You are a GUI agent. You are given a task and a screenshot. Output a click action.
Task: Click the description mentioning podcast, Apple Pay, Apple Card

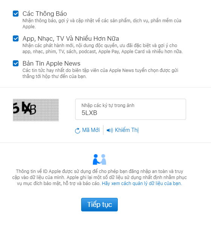pos(103,49)
